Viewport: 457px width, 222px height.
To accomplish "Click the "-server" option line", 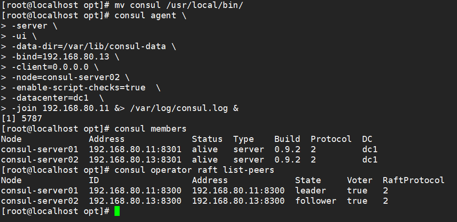I will (x=29, y=26).
